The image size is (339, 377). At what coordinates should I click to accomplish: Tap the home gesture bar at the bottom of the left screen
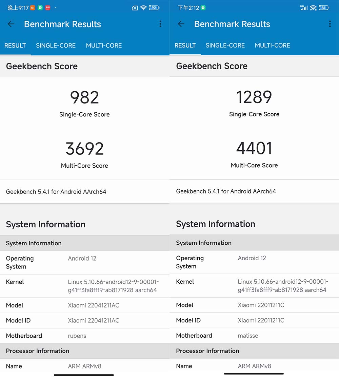point(84,375)
